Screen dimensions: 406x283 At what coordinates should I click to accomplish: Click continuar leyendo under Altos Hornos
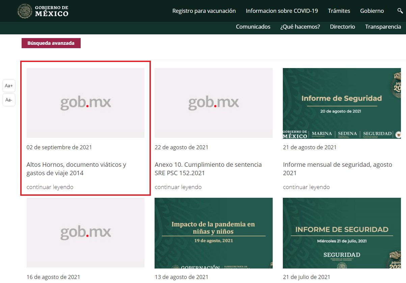point(50,187)
